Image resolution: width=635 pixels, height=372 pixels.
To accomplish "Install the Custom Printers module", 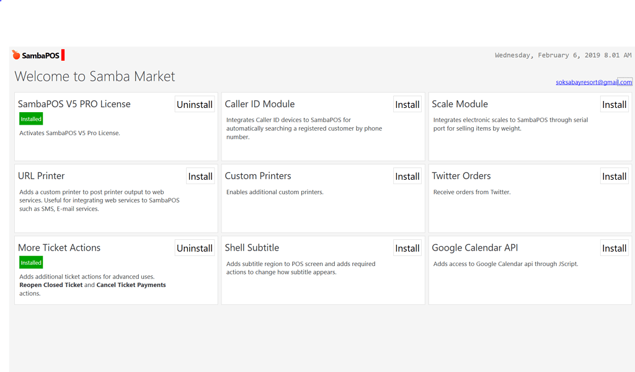I will pos(407,176).
